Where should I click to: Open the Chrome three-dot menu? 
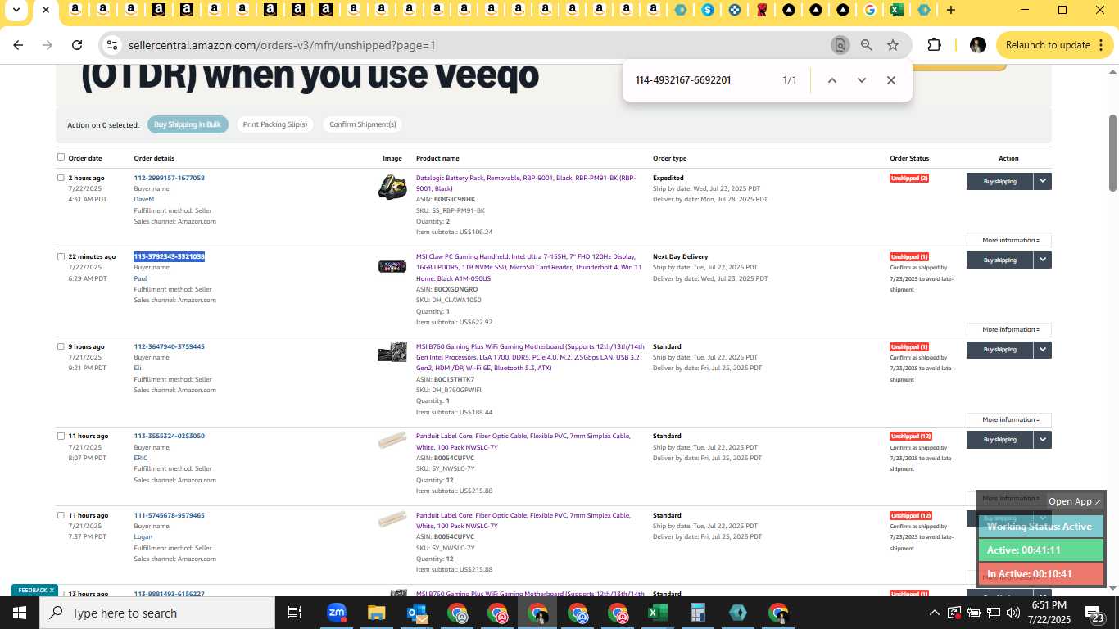pos(1103,45)
